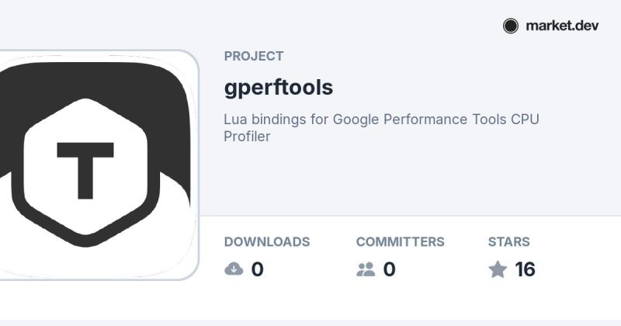Click the committers count value 0

click(390, 269)
